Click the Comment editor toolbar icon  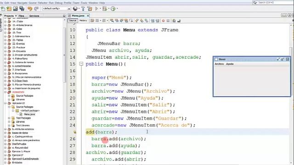coord(174,21)
